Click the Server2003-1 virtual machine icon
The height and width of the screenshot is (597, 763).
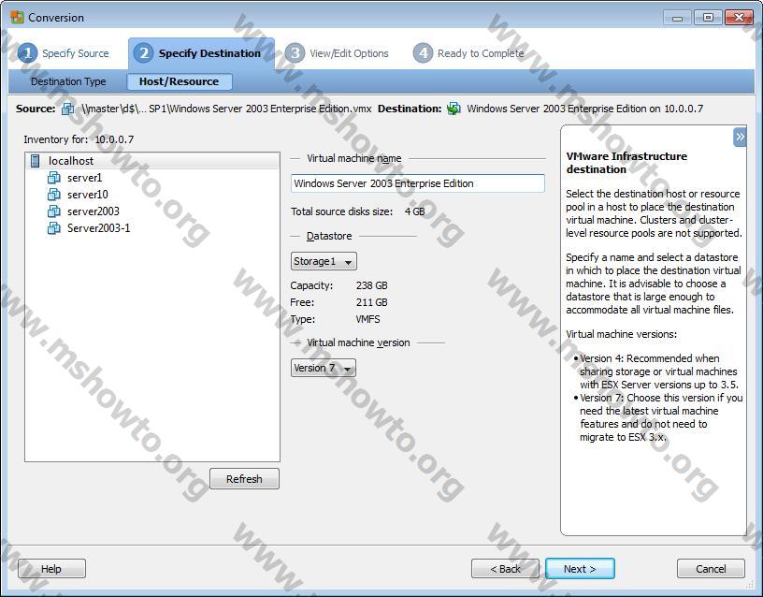tap(54, 228)
